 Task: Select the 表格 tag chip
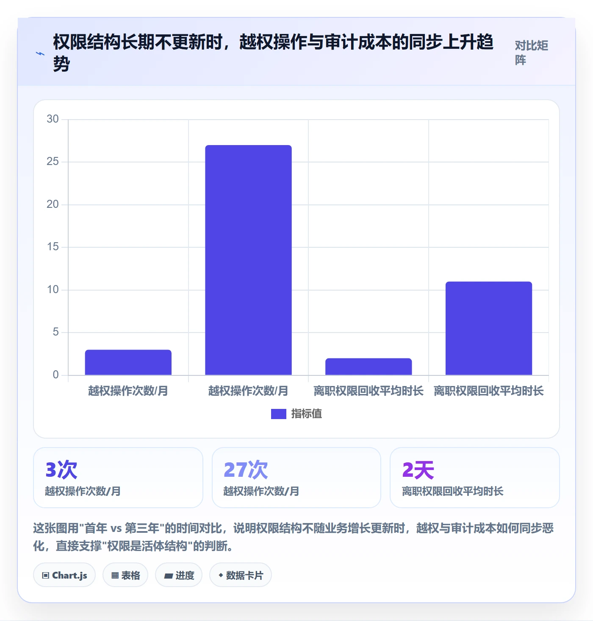coord(125,575)
